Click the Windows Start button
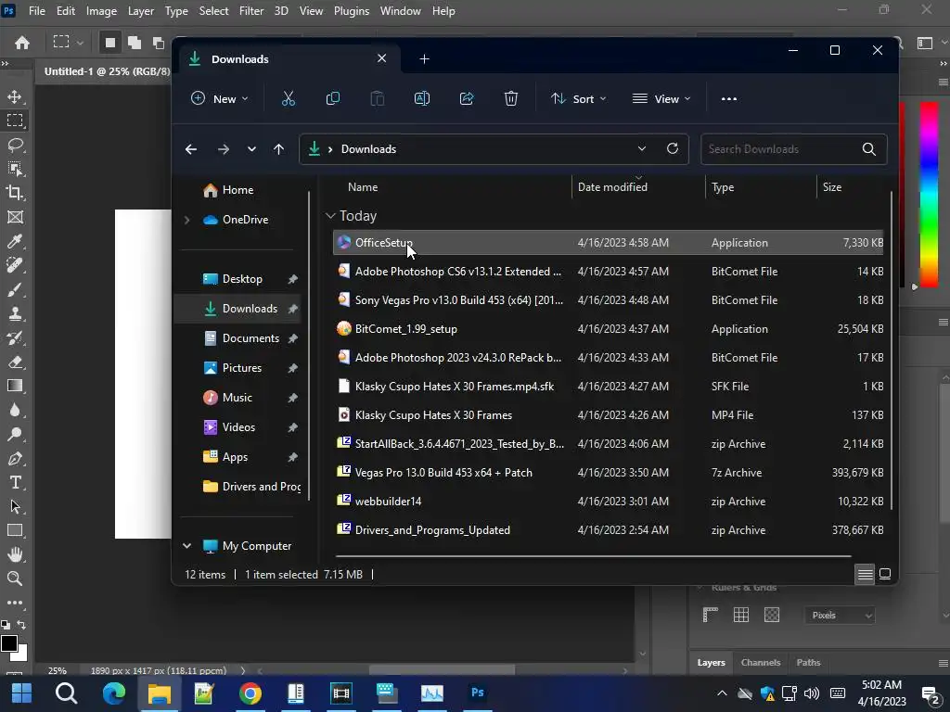The height and width of the screenshot is (712, 950). [22, 693]
